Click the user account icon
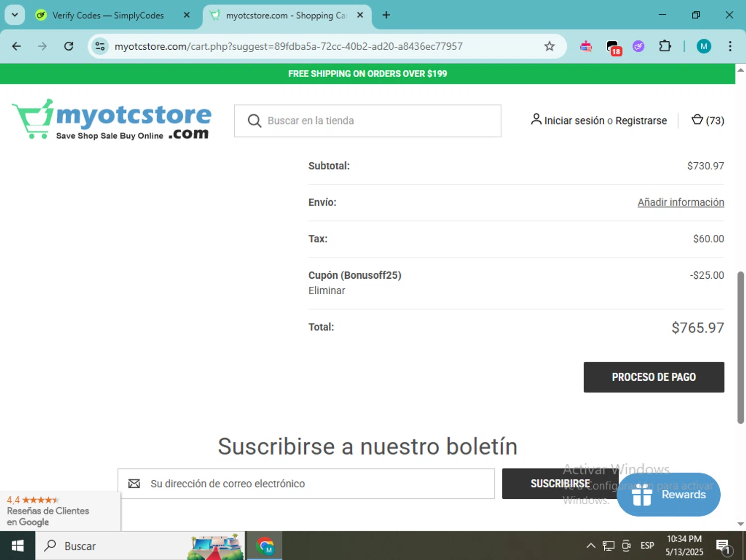Viewport: 746px width, 560px height. (536, 119)
